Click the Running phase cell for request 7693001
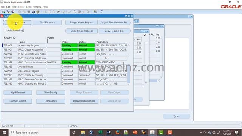 pos(69,49)
